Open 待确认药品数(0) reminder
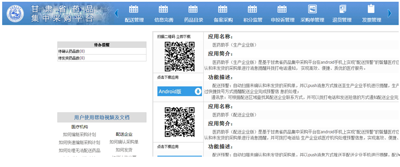 click(x=102, y=51)
